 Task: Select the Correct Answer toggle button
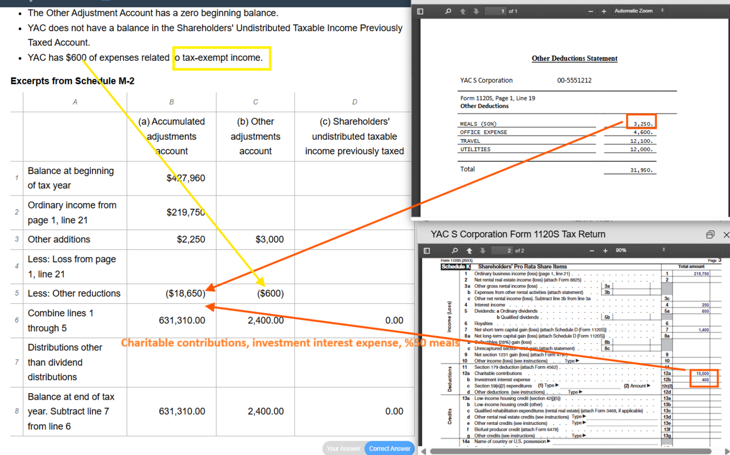[x=390, y=448]
